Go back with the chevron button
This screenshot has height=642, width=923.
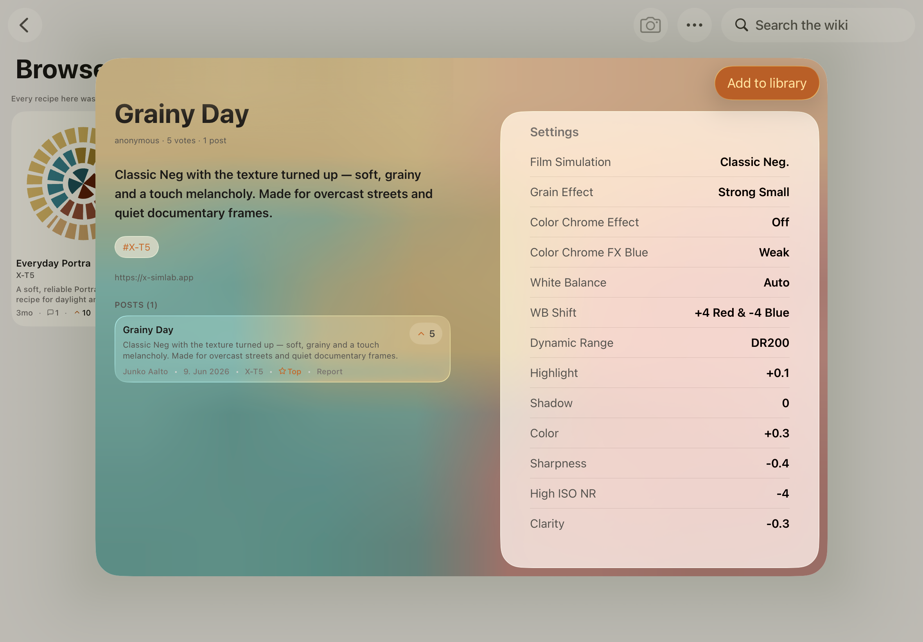(x=25, y=25)
